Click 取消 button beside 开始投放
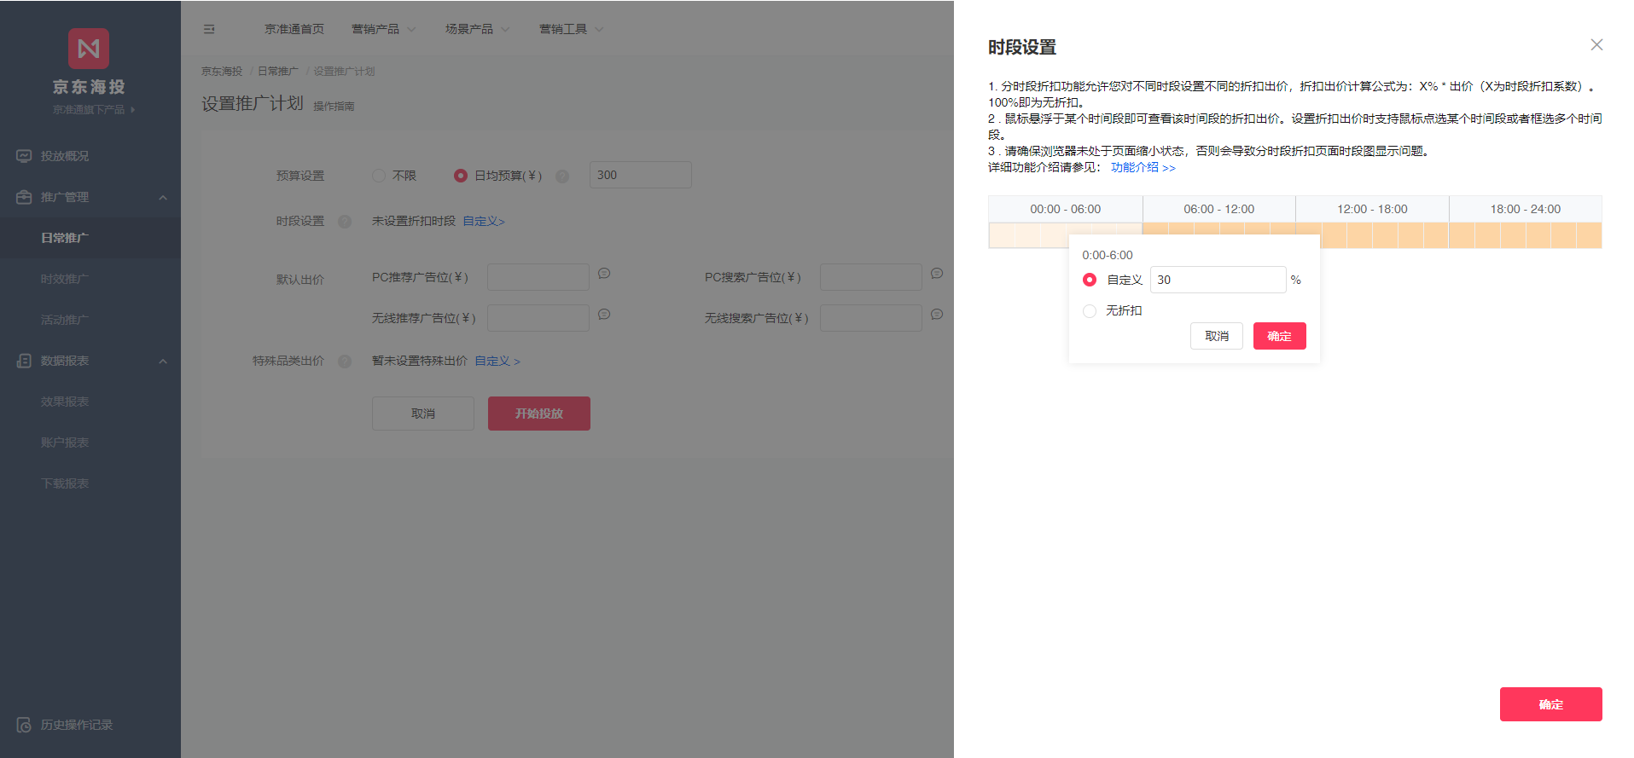Image resolution: width=1634 pixels, height=758 pixels. tap(423, 414)
